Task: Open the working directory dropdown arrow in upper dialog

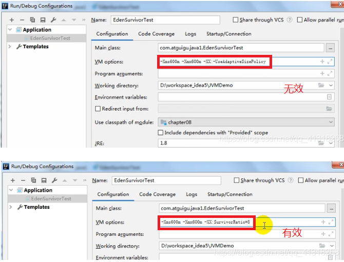Action: tap(331, 85)
